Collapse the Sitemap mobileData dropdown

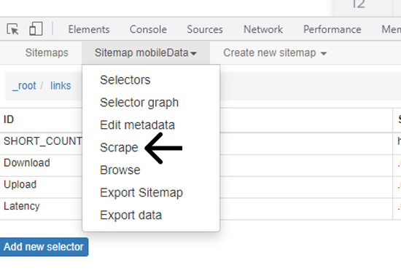pyautogui.click(x=146, y=53)
